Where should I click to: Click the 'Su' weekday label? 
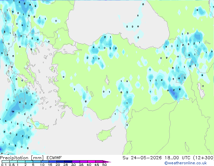(125, 158)
